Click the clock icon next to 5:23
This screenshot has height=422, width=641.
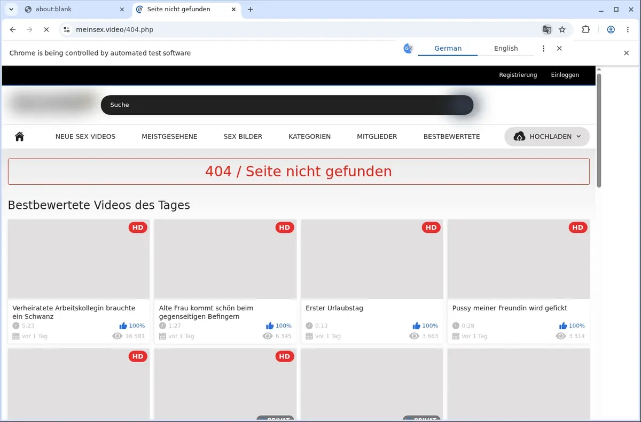16,325
